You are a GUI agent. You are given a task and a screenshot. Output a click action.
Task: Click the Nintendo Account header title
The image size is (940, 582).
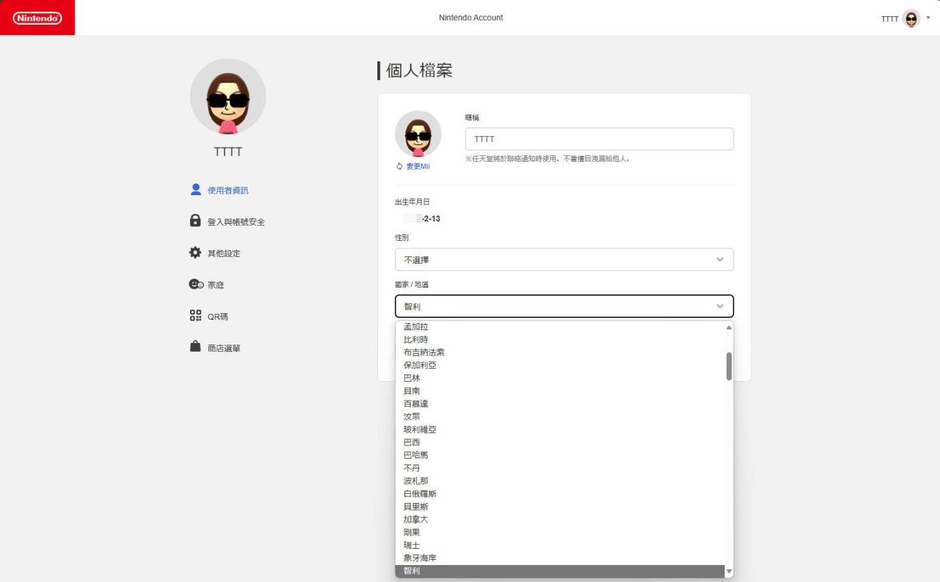click(471, 18)
